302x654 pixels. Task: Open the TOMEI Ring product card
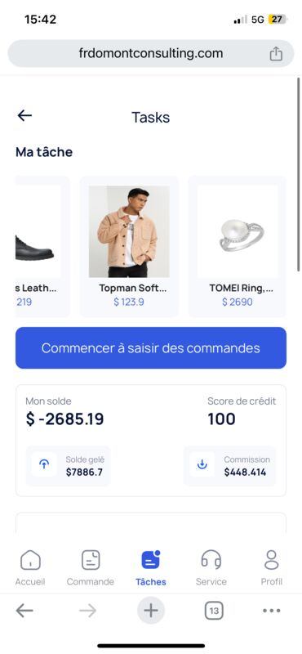(x=238, y=247)
